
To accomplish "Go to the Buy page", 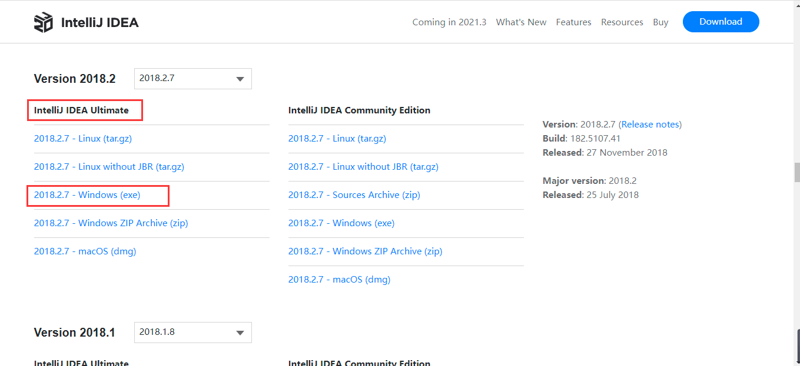I will click(660, 22).
